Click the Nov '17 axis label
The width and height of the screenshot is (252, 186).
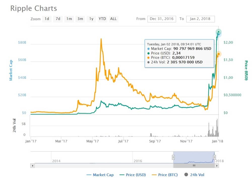click(186, 141)
